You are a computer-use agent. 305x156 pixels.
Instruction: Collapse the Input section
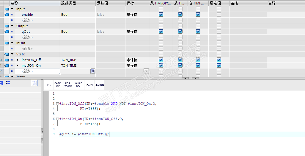(x=12, y=9)
